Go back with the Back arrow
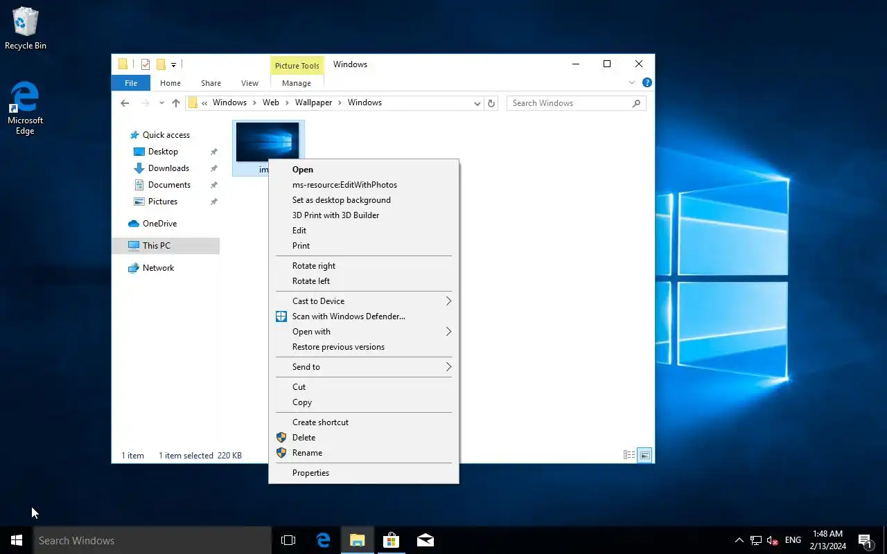887x554 pixels. click(125, 103)
